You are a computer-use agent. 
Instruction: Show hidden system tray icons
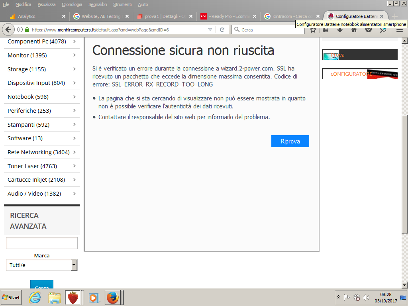click(338, 297)
